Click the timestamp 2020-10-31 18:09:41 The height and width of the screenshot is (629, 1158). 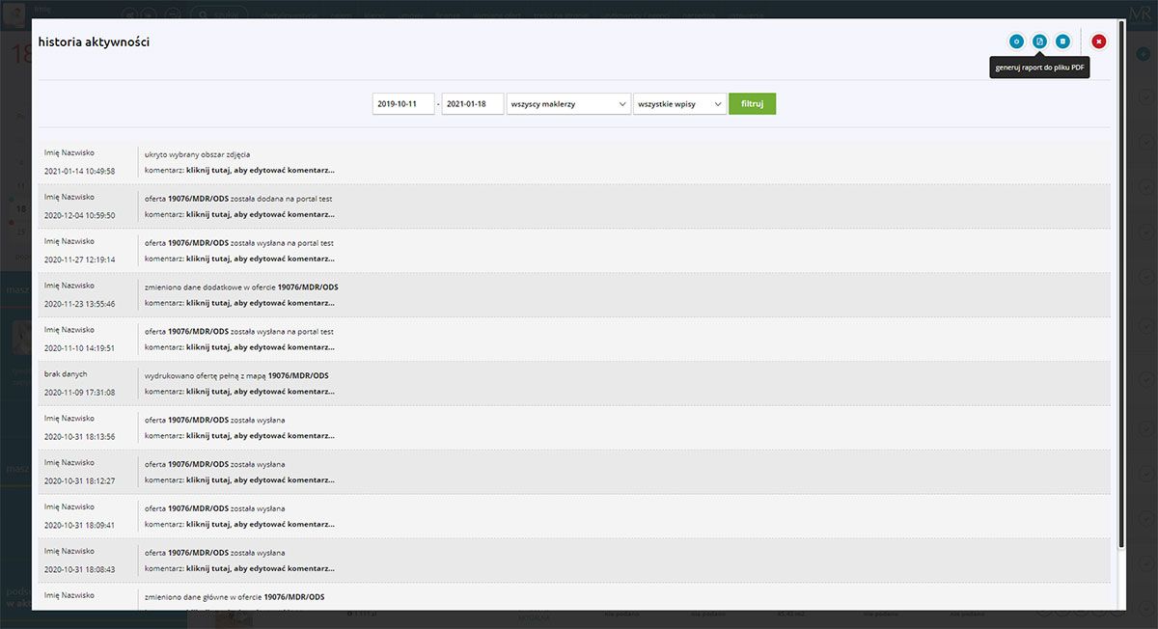pyautogui.click(x=80, y=526)
